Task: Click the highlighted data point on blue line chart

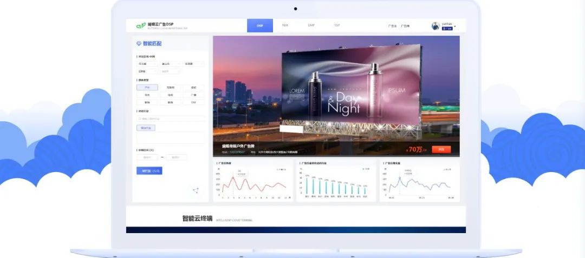Action: (400, 177)
